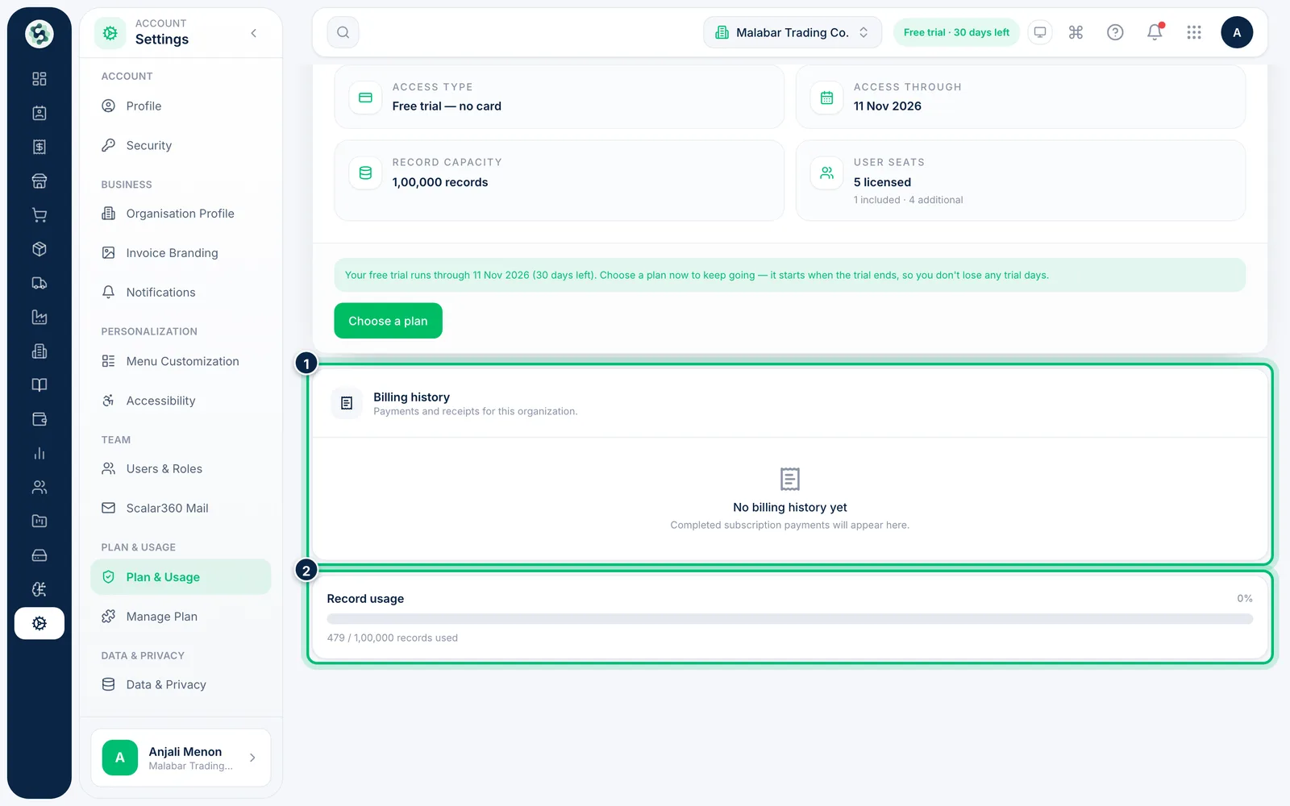
Task: Click the Free trial 30 days left badge
Action: tap(956, 32)
